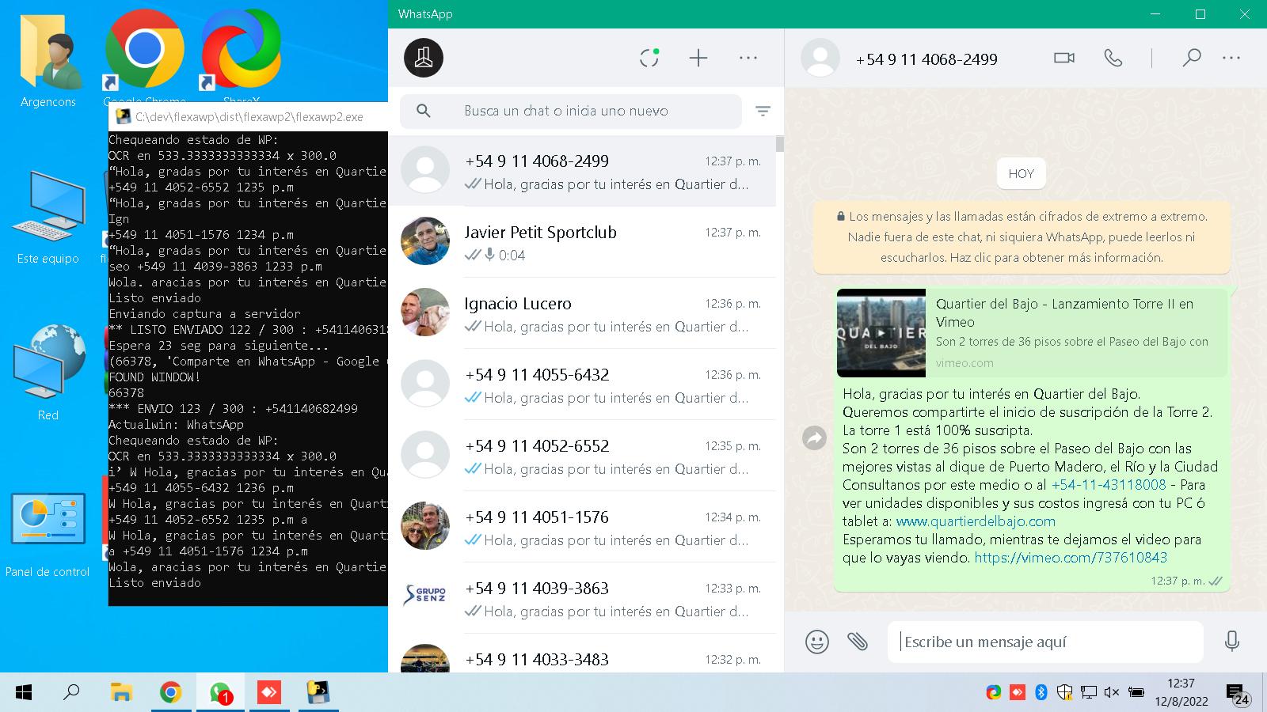This screenshot has height=712, width=1267.
Task: Click the encryption notice for more info
Action: click(1022, 237)
